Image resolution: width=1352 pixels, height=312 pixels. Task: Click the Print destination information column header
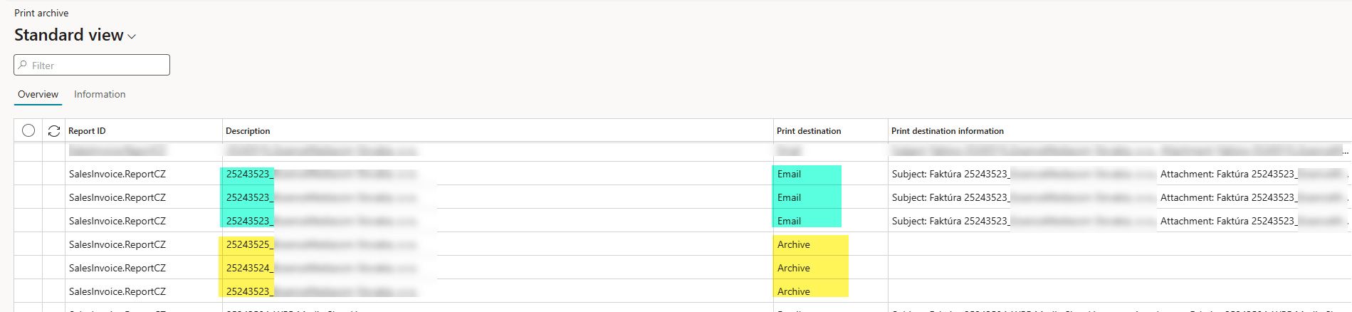click(947, 131)
